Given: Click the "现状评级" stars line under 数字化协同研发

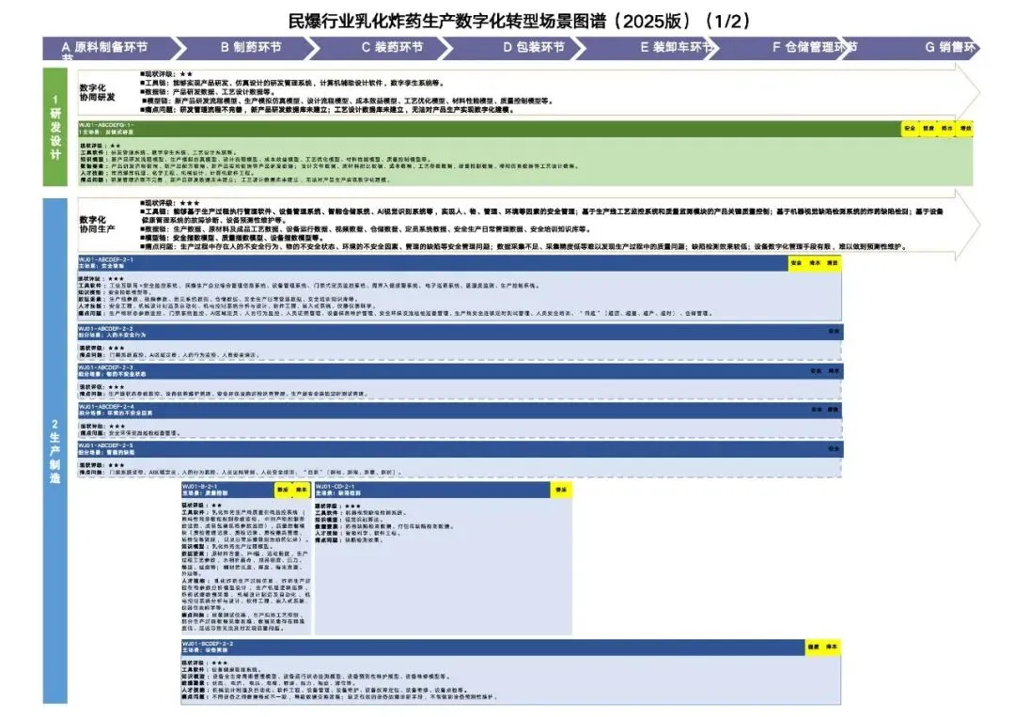Looking at the screenshot, I should coord(166,74).
